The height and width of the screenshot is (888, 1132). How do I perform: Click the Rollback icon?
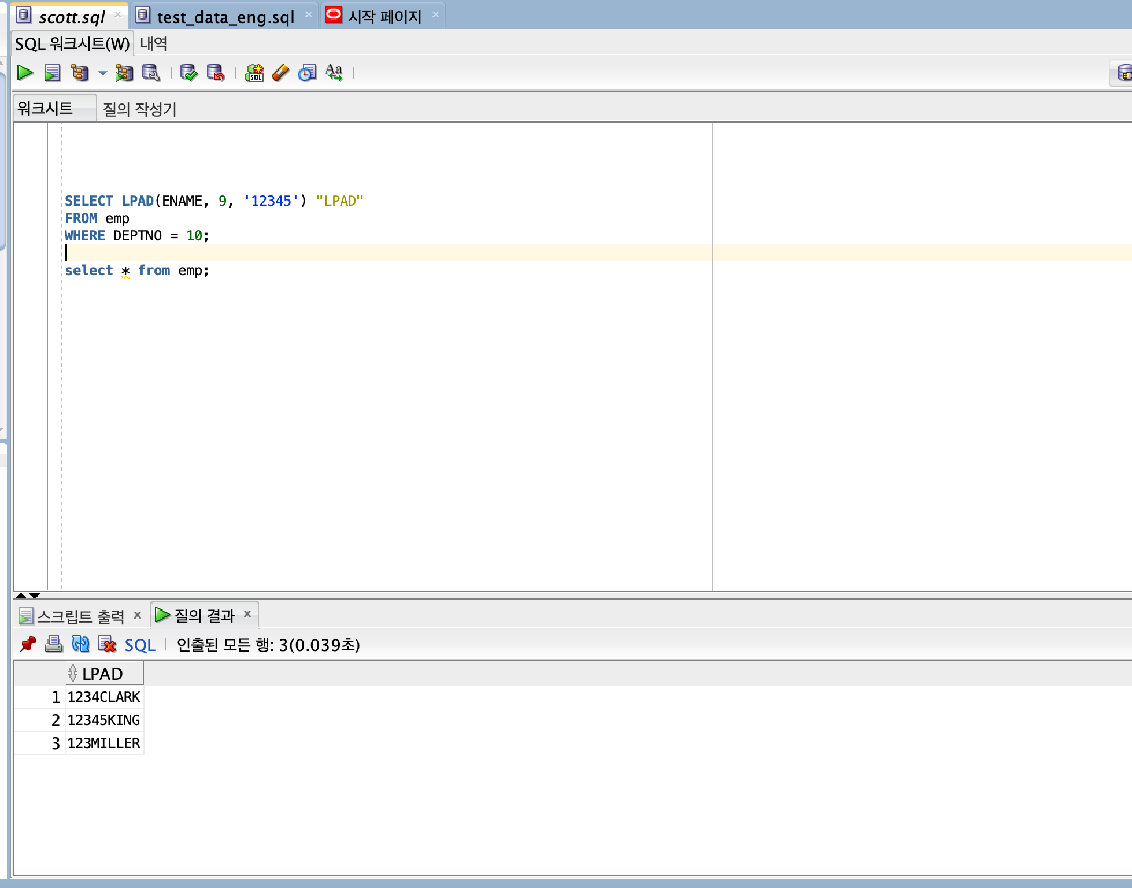[216, 73]
